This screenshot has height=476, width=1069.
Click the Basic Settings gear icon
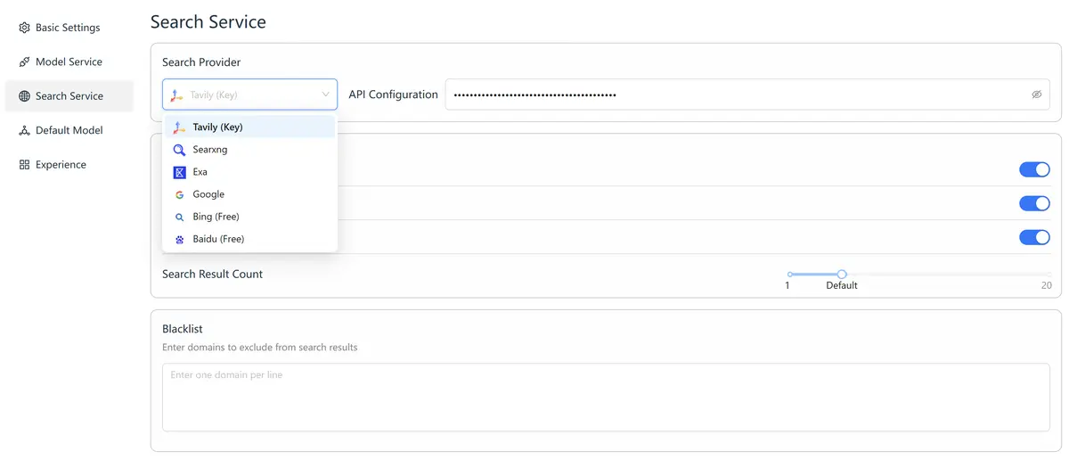coord(24,28)
